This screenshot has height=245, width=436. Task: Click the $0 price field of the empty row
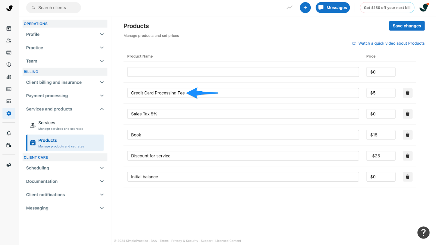point(381,72)
